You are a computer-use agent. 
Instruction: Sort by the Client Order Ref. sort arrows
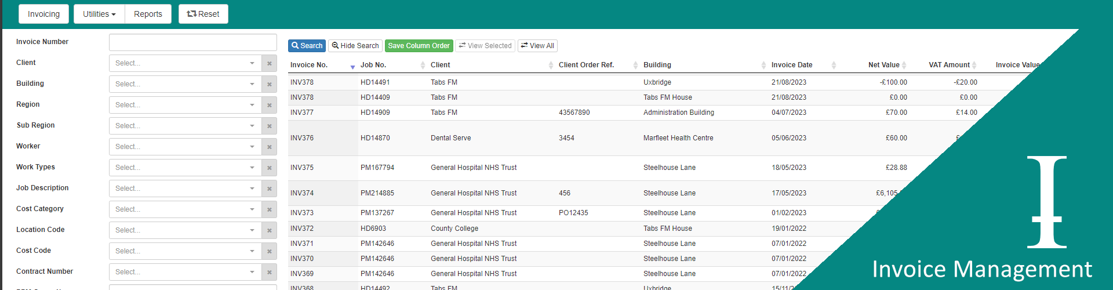pyautogui.click(x=635, y=66)
